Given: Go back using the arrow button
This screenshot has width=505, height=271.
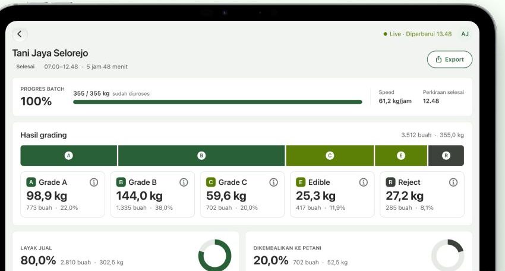Looking at the screenshot, I should click(x=20, y=34).
